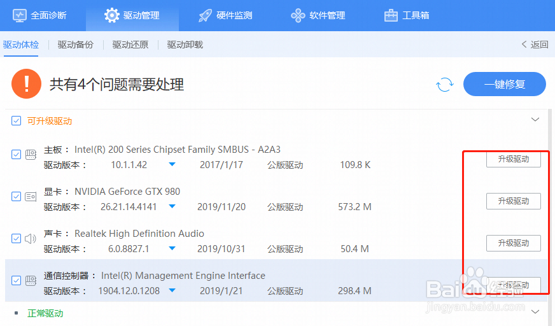The width and height of the screenshot is (555, 326).
Task: Click the 一键修复 button
Action: (504, 84)
